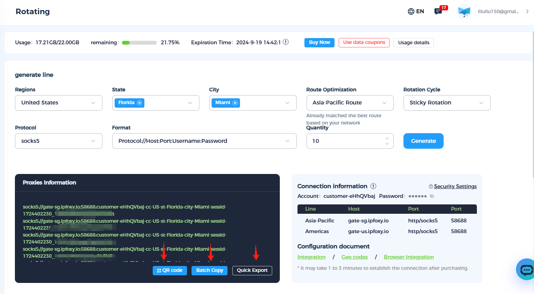Click the user avatar next to lilulilu150@gmail
Viewport: 534px width, 294px height.
tap(464, 11)
